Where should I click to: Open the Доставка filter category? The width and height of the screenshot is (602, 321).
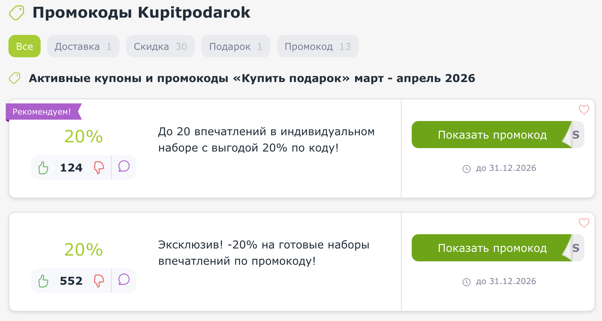83,46
